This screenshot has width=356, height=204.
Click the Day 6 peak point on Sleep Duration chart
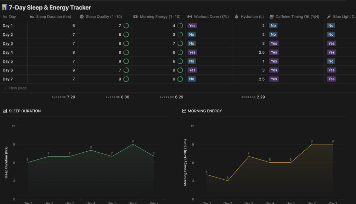pos(133,144)
